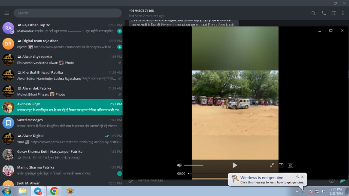Click the DR avatar of Digital team rajasthan
This screenshot has height=196, width=349.
(8, 44)
